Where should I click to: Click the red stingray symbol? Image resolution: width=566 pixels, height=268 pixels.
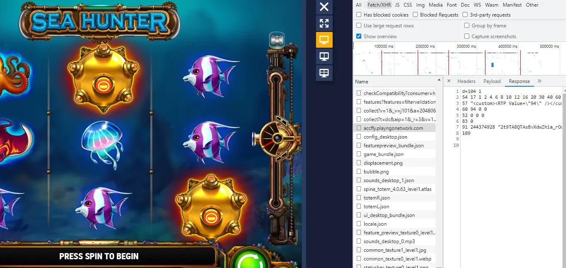tap(15, 140)
